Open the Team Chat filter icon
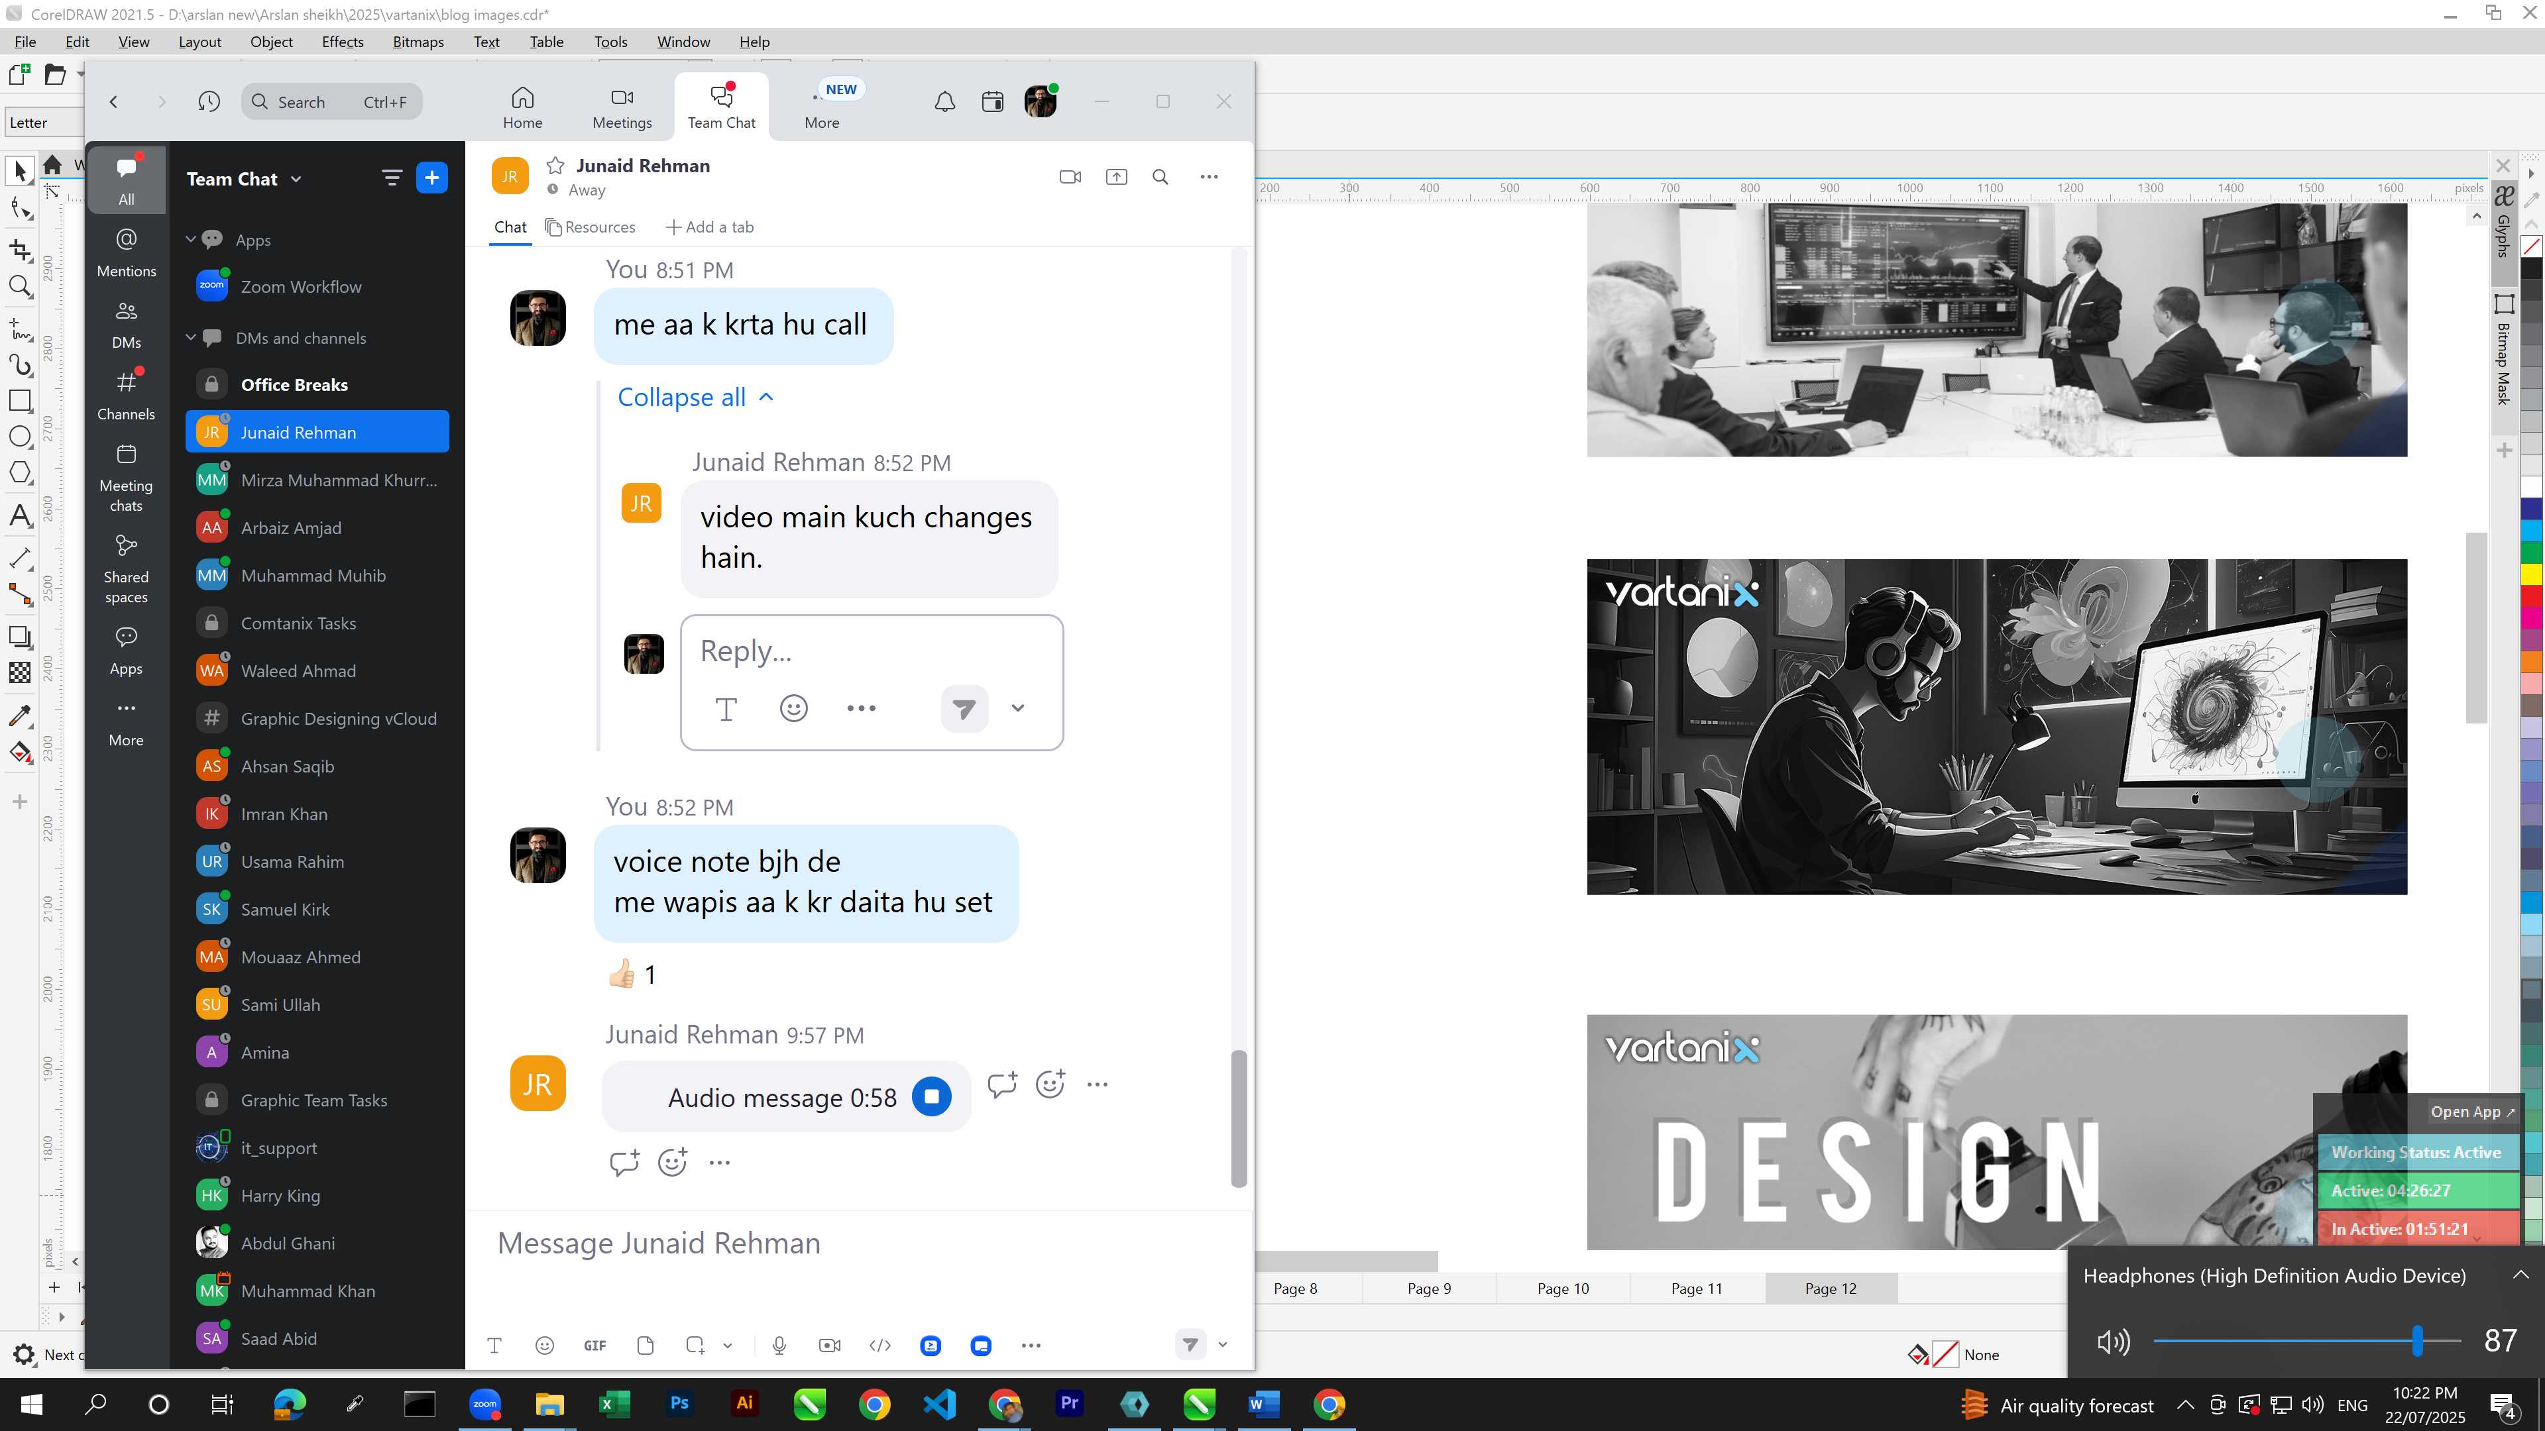 [391, 178]
